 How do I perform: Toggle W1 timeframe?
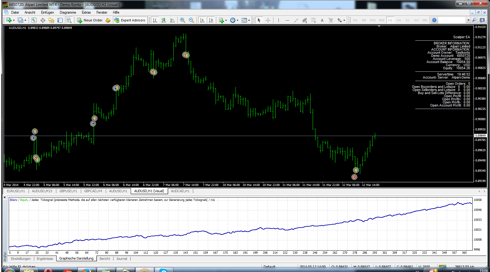(x=417, y=20)
